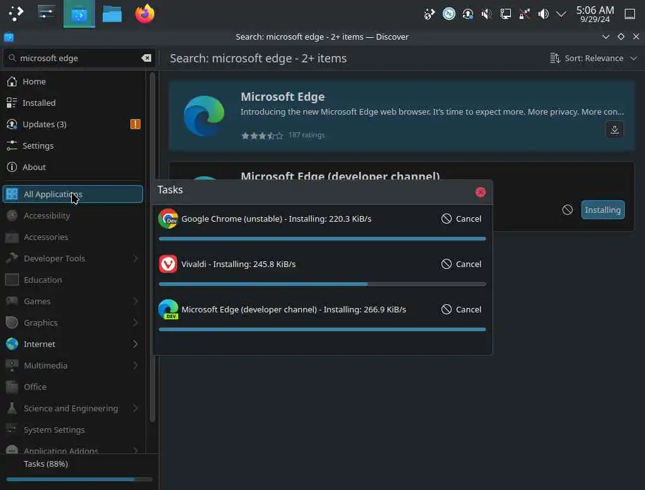Click the Edge DEV icon in Tasks
Viewport: 645px width, 490px height.
168,309
